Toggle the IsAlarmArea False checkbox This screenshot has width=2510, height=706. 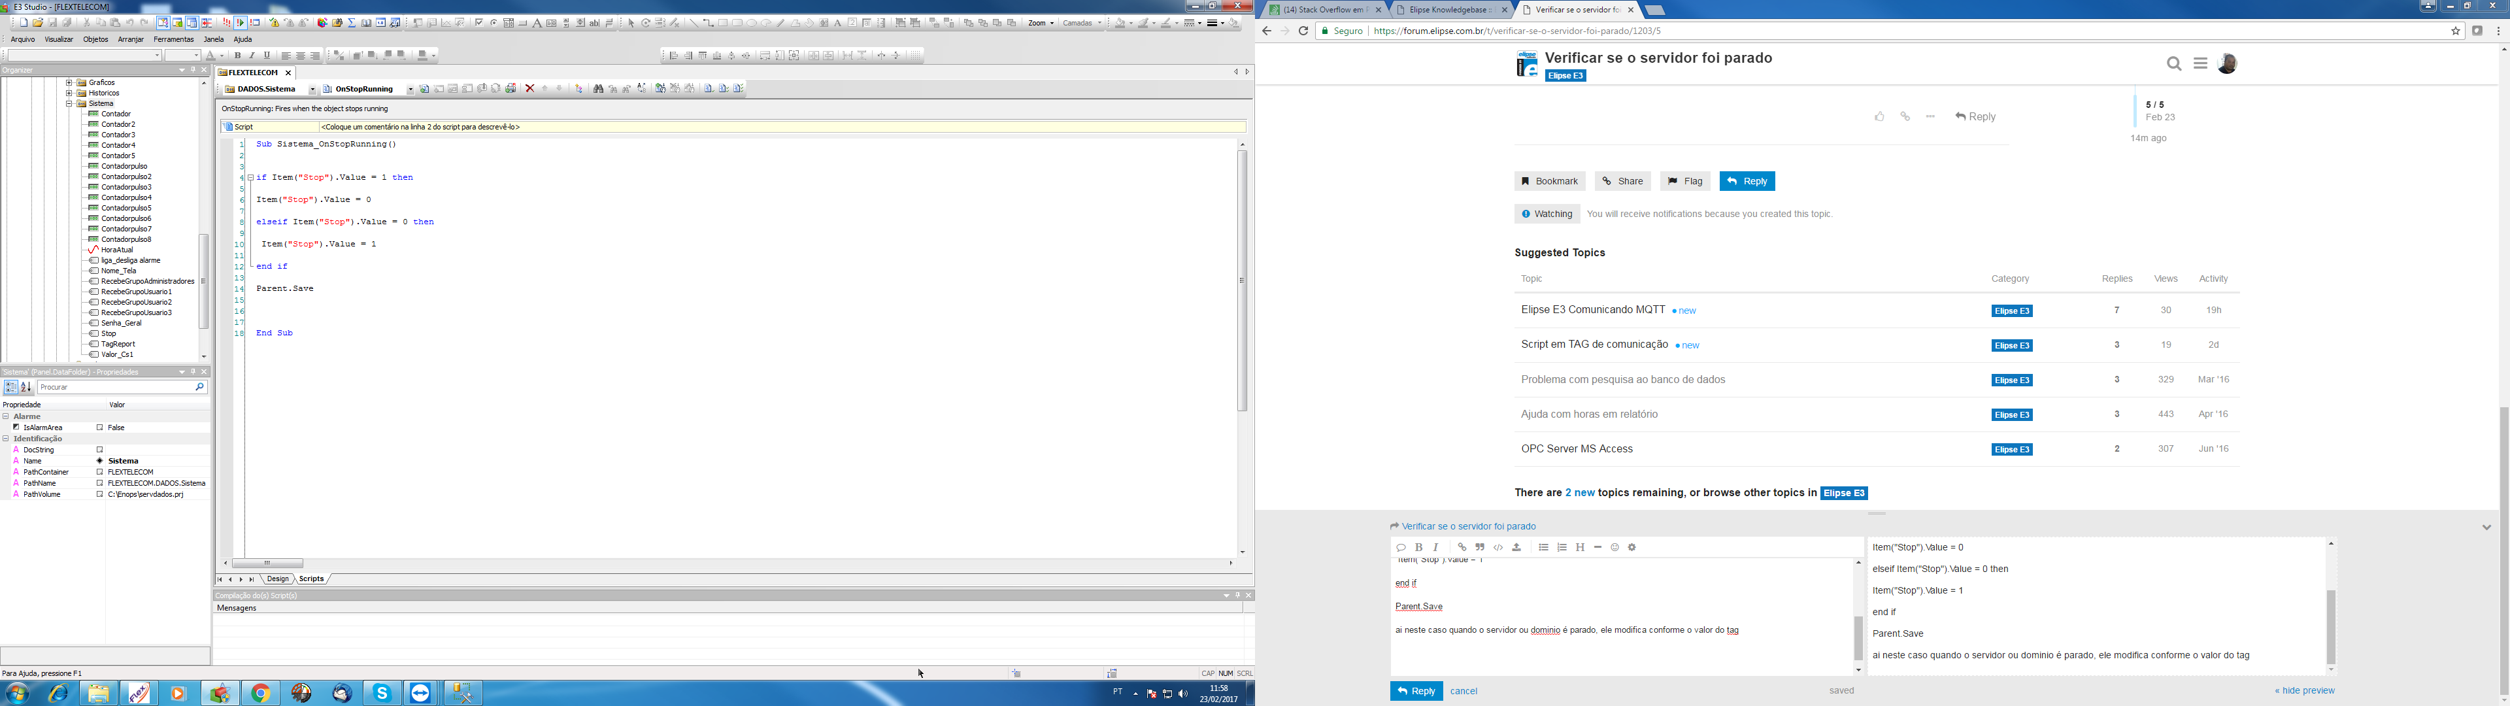[x=99, y=428]
